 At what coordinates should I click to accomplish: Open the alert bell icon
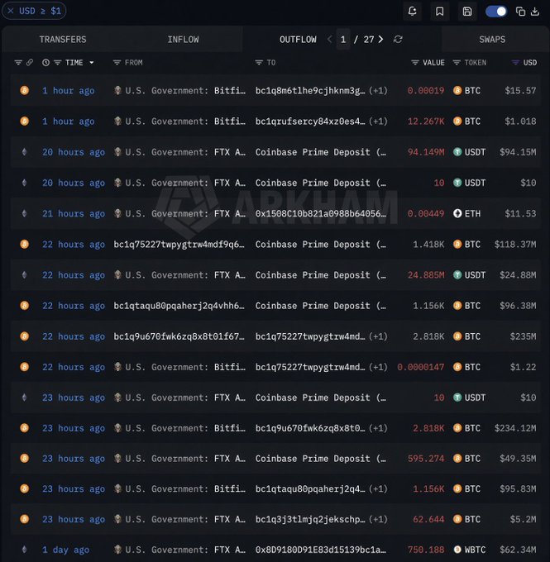412,11
